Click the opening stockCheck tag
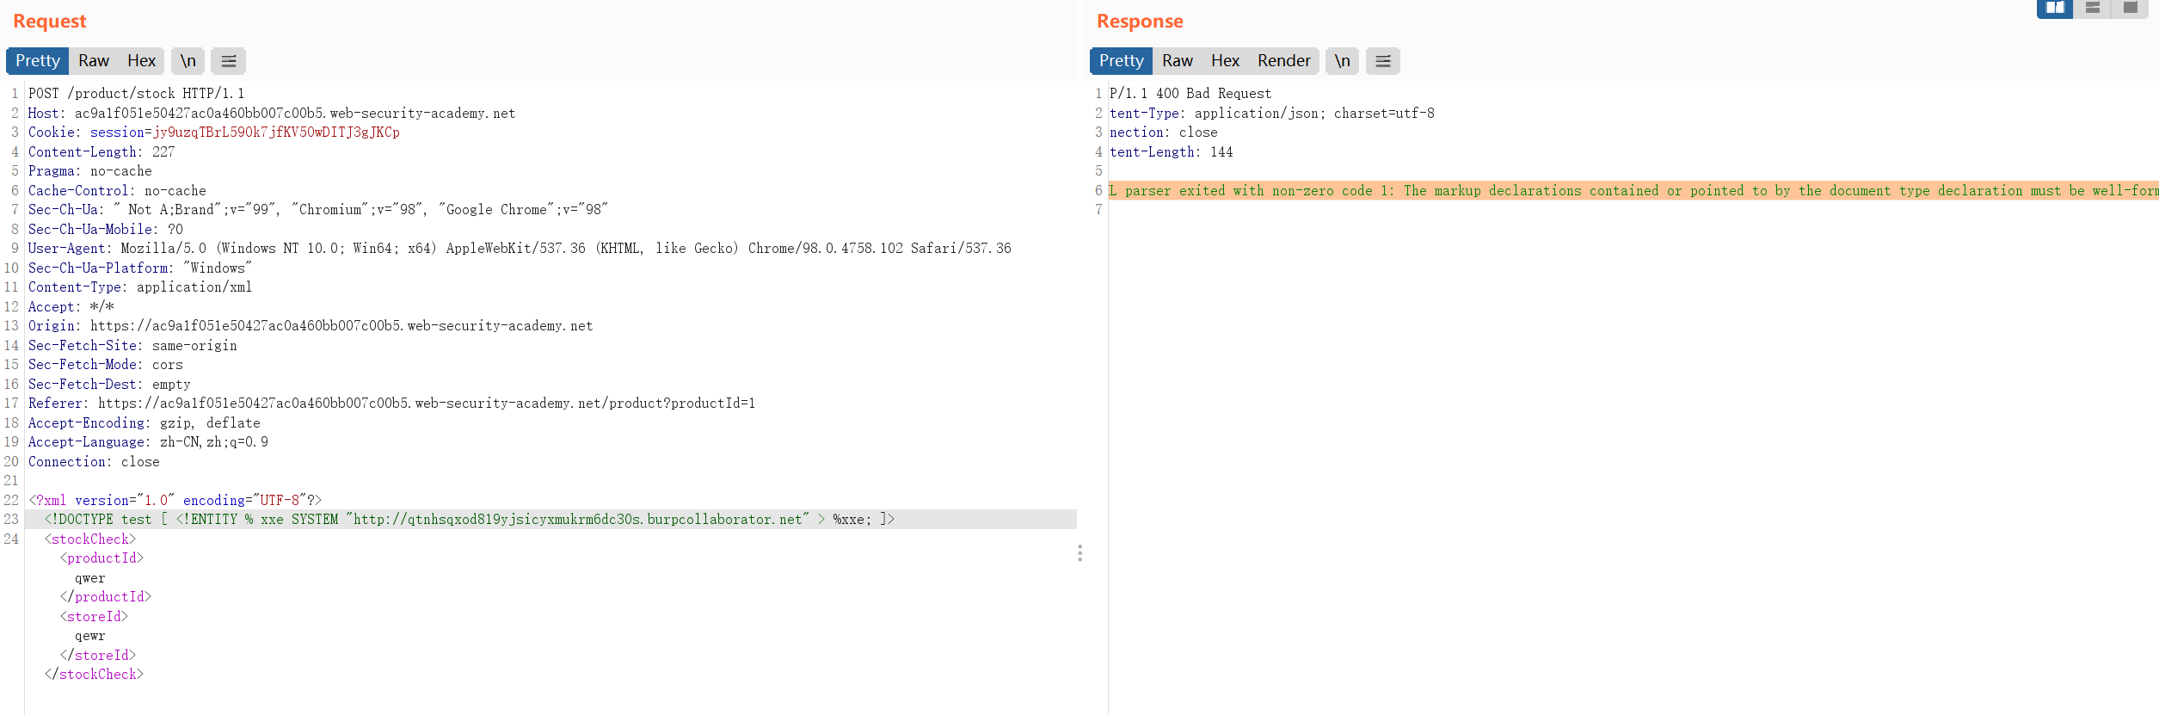Screen dimensions: 2159x715 tap(90, 539)
